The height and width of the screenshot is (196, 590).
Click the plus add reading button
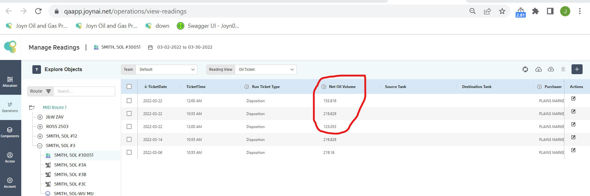[x=577, y=69]
